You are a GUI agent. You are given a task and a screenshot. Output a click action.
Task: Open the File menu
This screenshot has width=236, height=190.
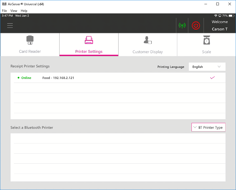[x=4, y=11]
